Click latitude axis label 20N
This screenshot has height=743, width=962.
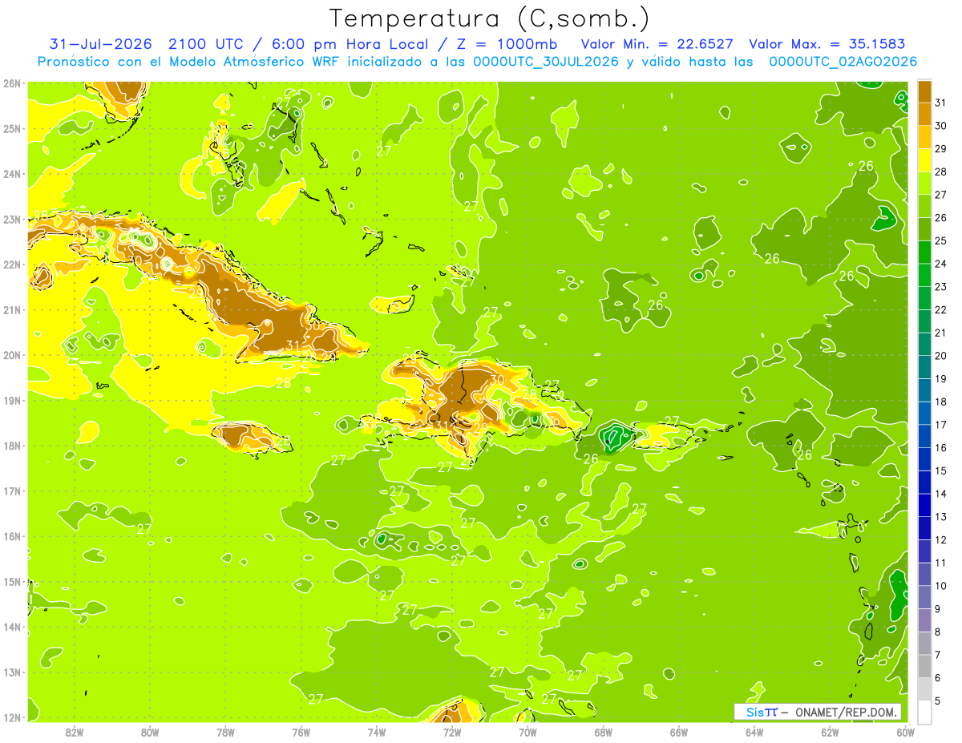11,355
